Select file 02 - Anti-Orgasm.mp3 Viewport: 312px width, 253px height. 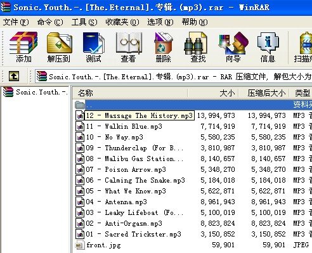pyautogui.click(x=124, y=223)
